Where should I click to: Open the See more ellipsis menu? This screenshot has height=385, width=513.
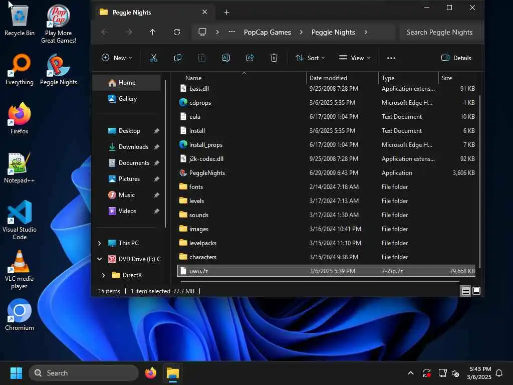391,58
